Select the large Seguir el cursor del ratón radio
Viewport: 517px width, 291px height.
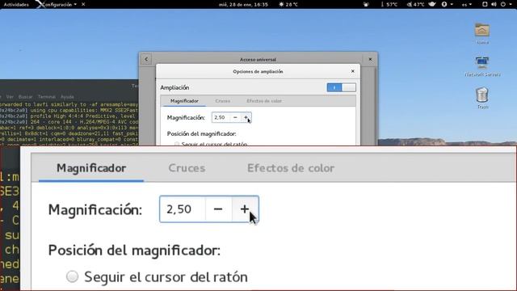point(72,276)
